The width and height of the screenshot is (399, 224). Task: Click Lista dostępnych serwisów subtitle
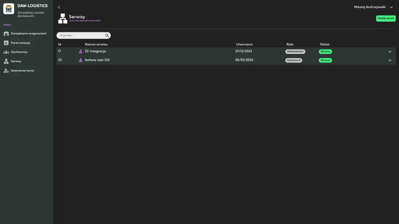pyautogui.click(x=85, y=21)
